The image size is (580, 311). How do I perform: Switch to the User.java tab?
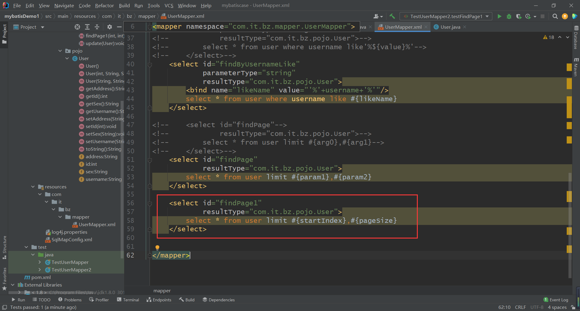pos(450,27)
